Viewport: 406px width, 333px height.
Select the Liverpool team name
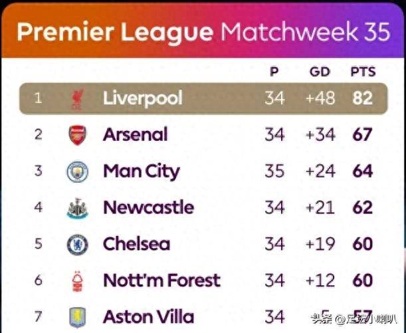pyautogui.click(x=142, y=98)
